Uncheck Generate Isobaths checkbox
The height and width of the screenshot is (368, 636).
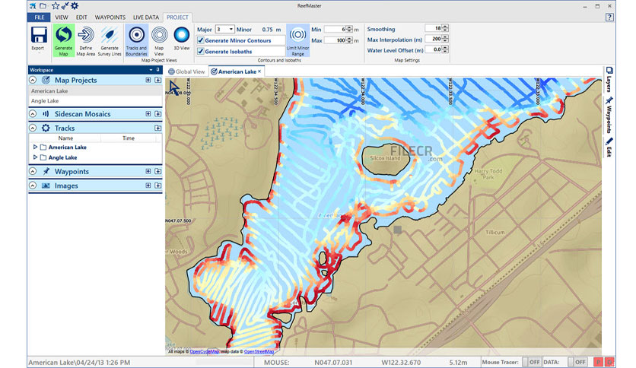(x=200, y=52)
